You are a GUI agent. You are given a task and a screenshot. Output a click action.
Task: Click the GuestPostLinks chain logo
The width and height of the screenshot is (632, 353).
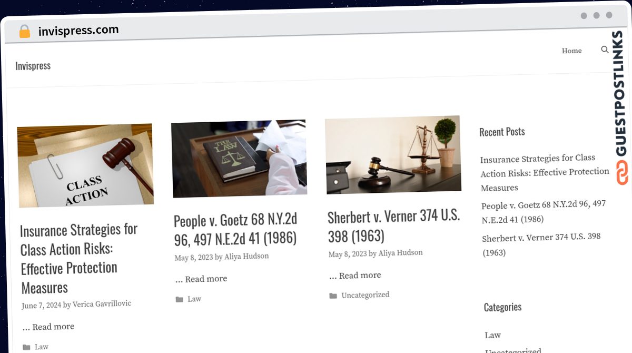(622, 173)
